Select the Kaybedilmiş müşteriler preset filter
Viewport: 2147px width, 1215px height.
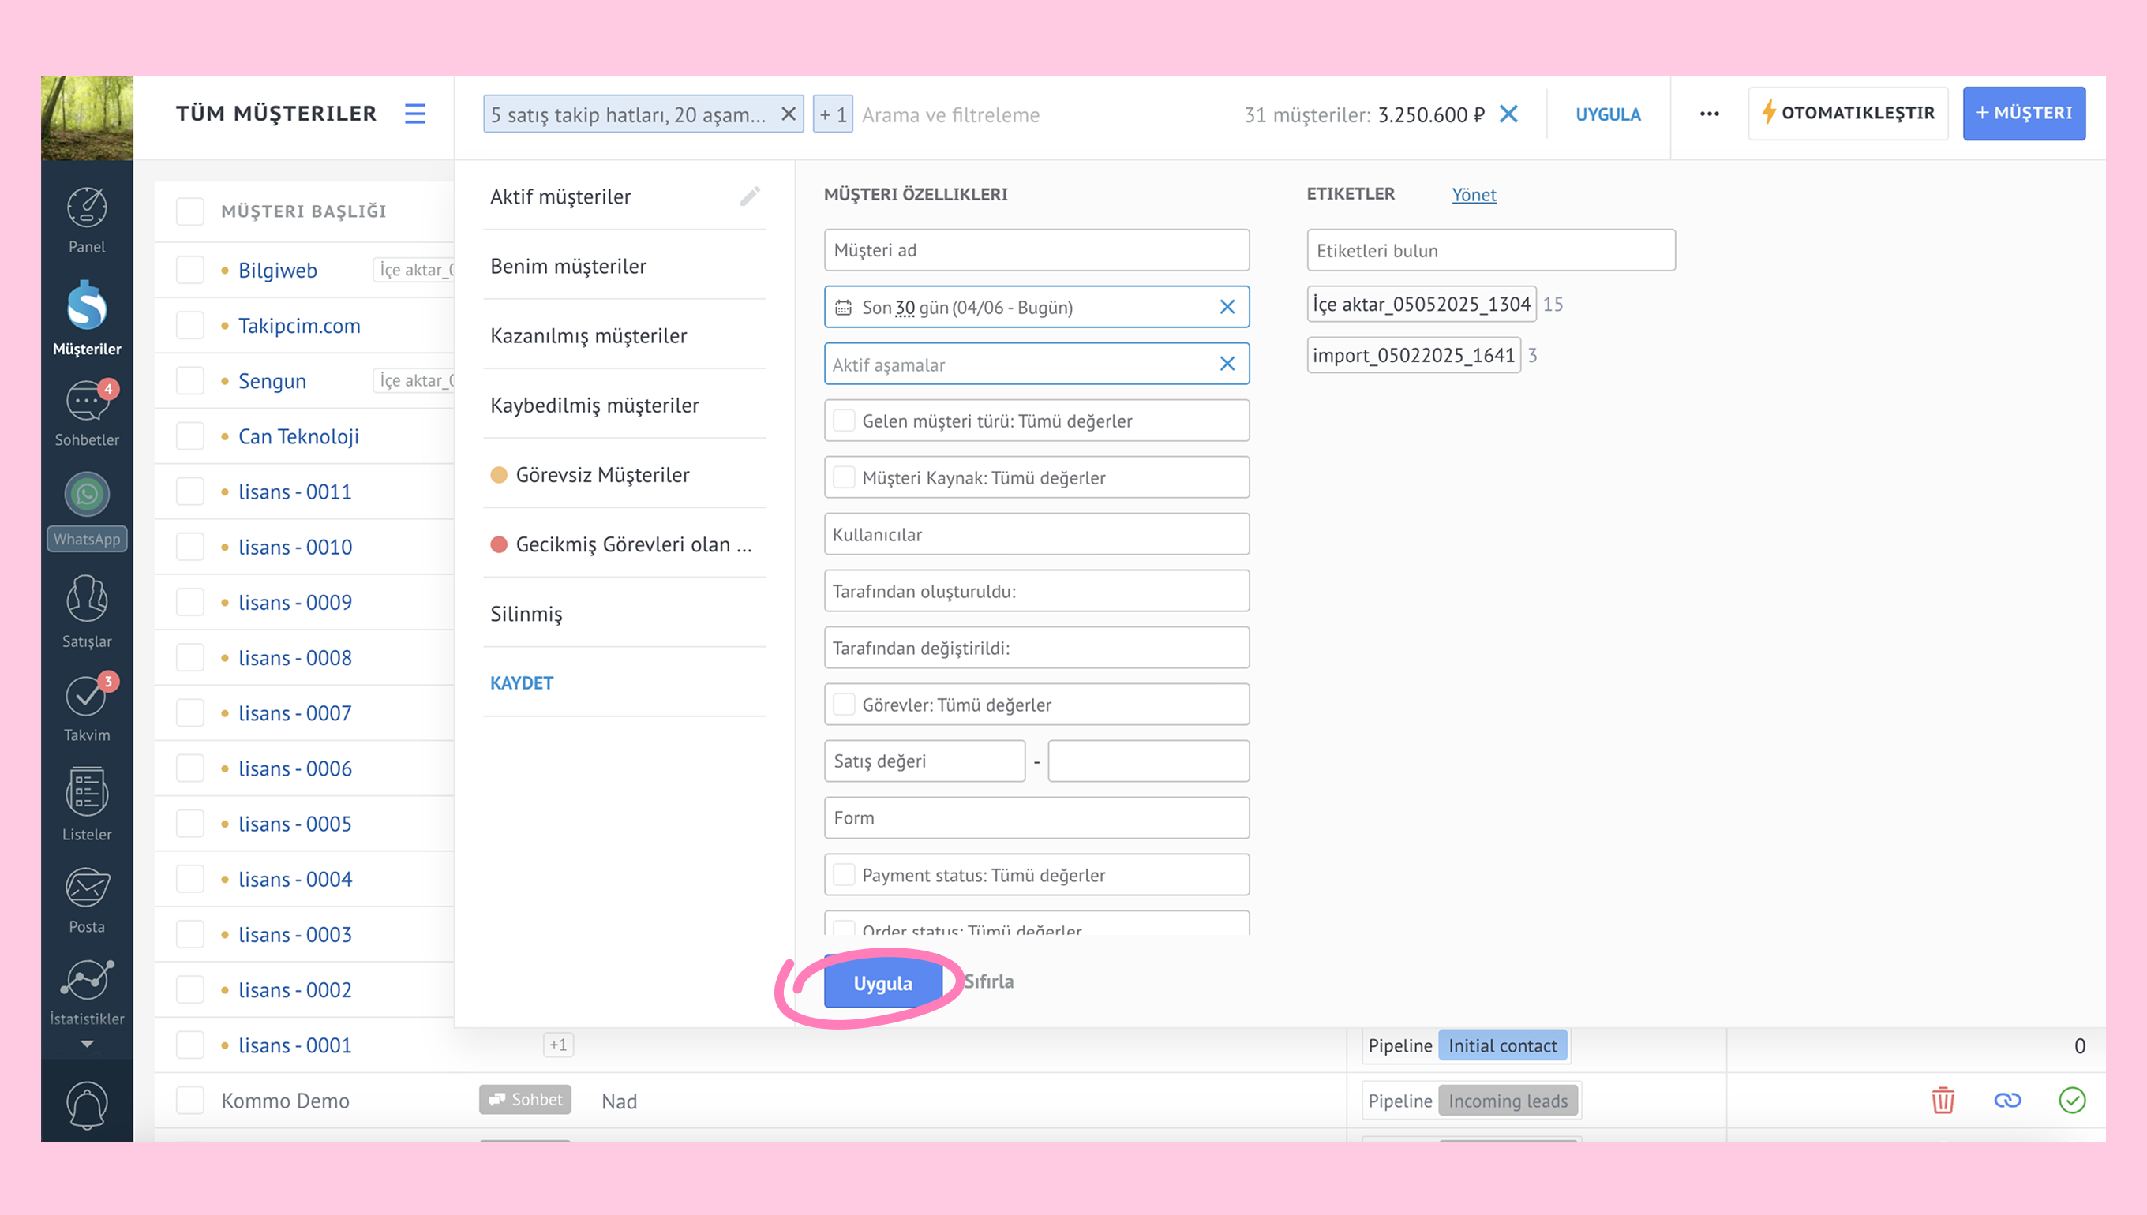click(x=594, y=405)
